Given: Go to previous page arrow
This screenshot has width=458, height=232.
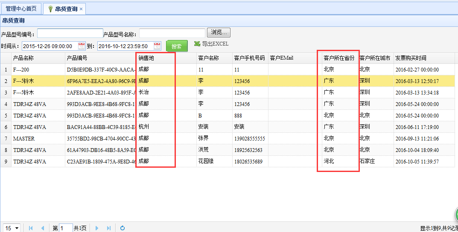Looking at the screenshot, I should [42, 228].
